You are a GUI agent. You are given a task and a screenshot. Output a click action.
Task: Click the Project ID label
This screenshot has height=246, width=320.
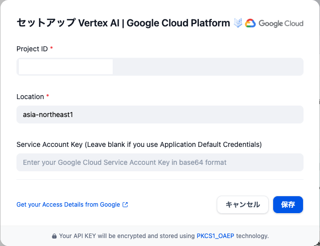32,49
